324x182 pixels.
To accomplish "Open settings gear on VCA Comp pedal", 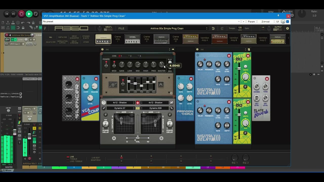I will [84, 78].
